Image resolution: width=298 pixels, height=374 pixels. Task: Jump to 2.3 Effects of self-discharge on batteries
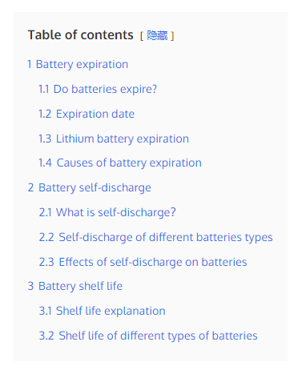[143, 262]
